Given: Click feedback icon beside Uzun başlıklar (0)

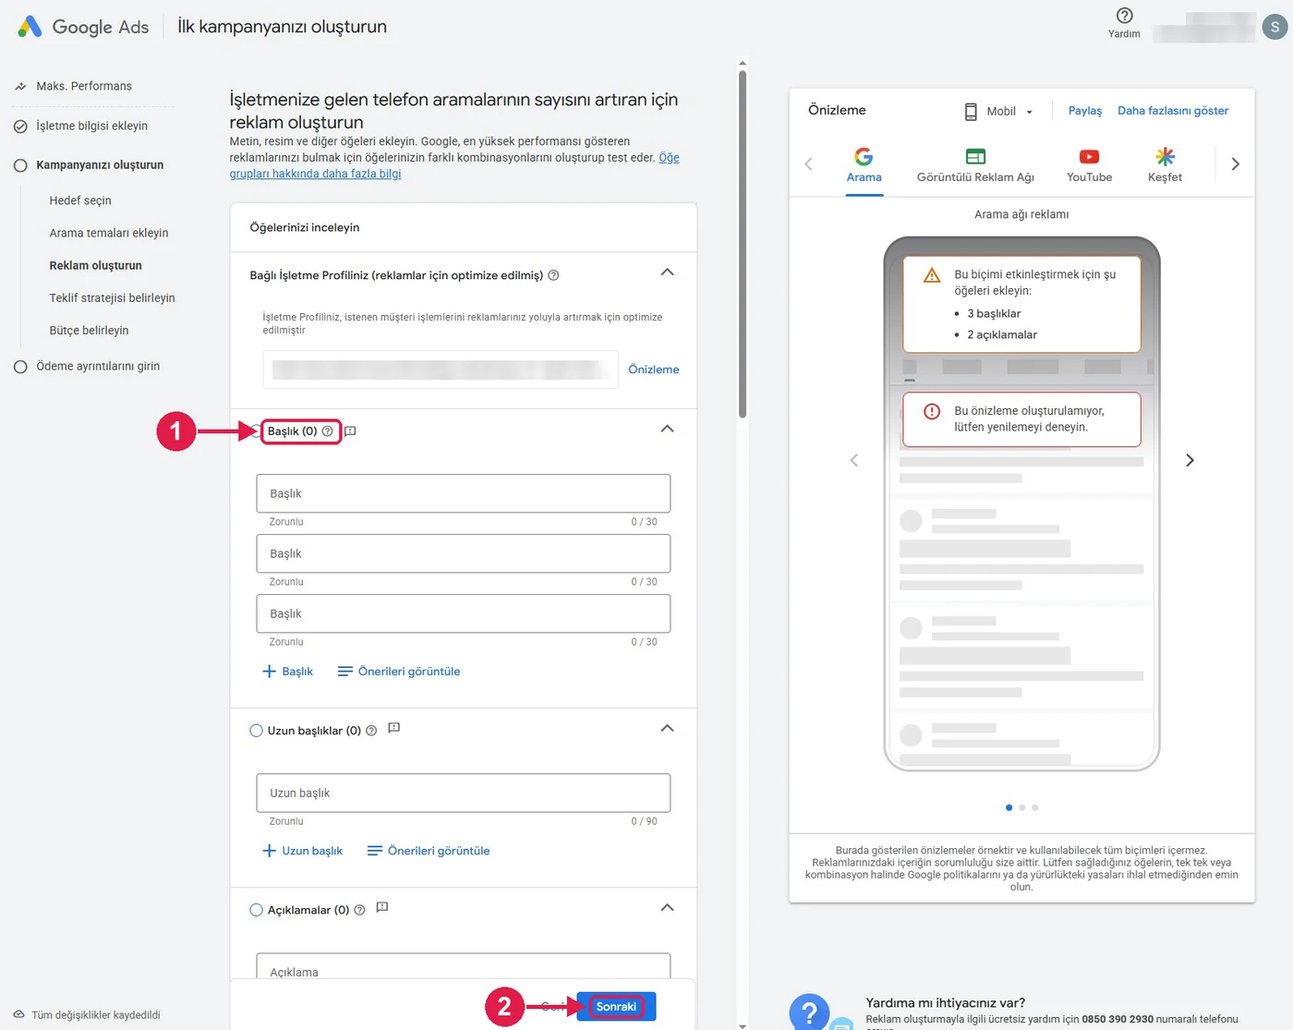Looking at the screenshot, I should 393,728.
